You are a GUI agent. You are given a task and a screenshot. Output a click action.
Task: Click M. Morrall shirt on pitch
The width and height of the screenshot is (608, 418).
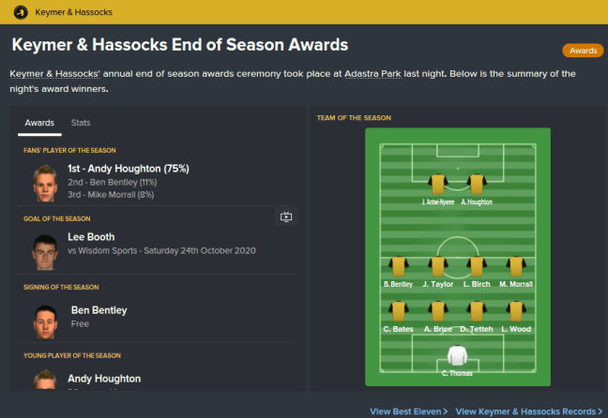pos(516,266)
